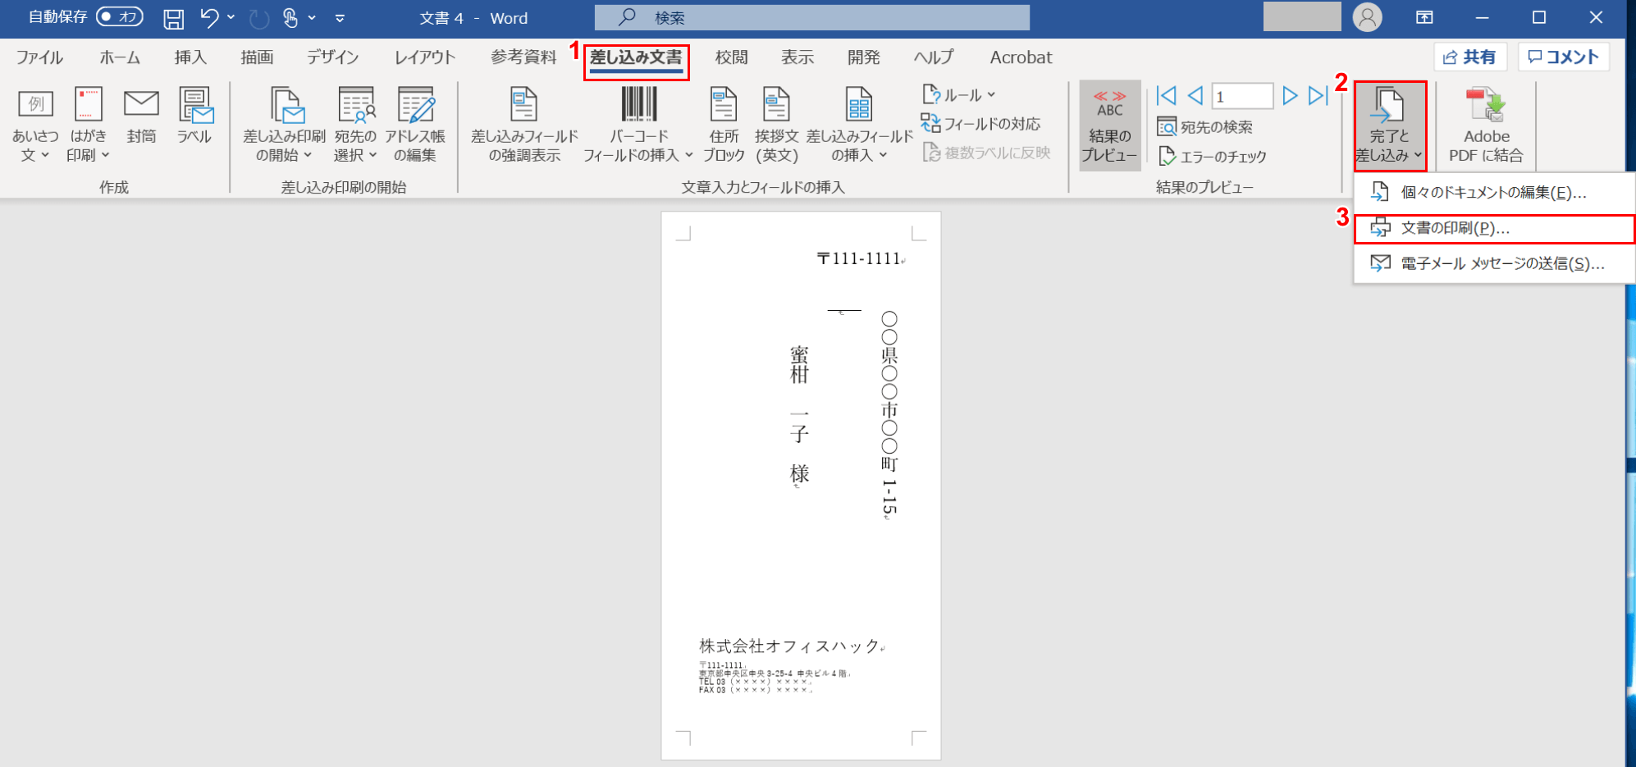Viewport: 1636px width, 767px height.
Task: Click the 共有 share button
Action: click(1470, 57)
